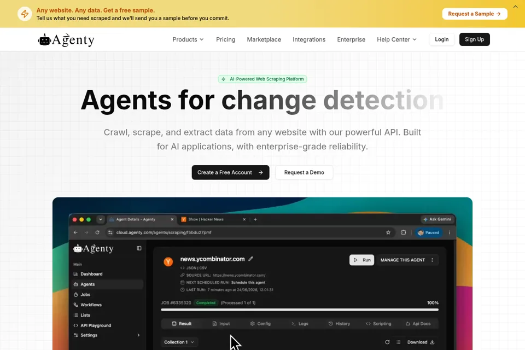Select Agents in the sidebar

coord(107,284)
